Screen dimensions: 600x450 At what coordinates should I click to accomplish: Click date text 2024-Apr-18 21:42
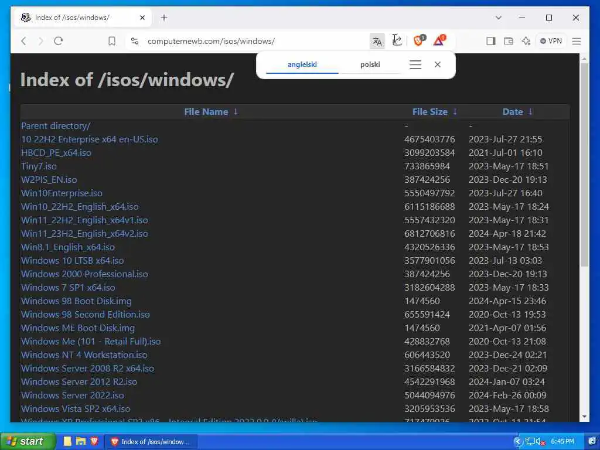507,234
